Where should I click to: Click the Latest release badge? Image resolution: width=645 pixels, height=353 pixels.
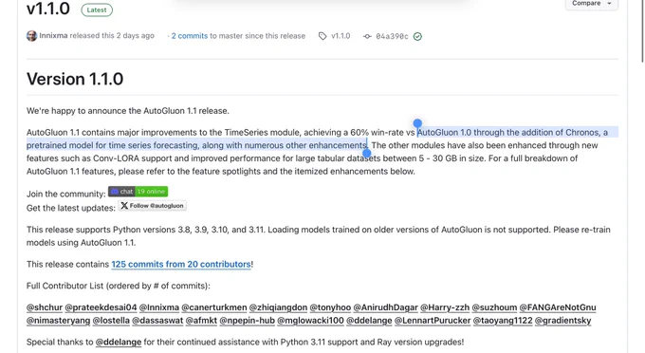click(x=97, y=9)
